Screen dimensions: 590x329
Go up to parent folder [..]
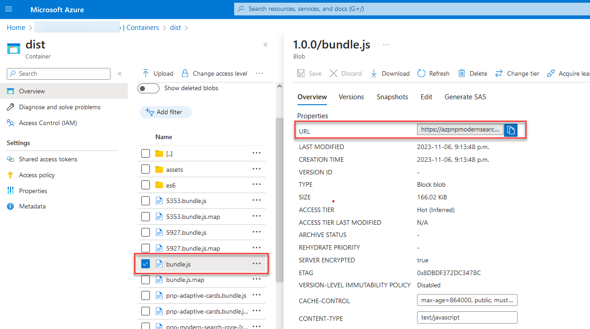click(169, 154)
